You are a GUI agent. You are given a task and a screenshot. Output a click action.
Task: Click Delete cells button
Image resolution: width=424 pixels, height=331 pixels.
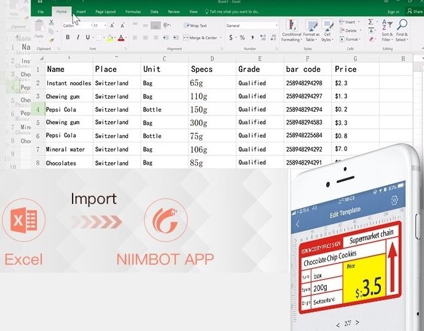[x=350, y=31]
